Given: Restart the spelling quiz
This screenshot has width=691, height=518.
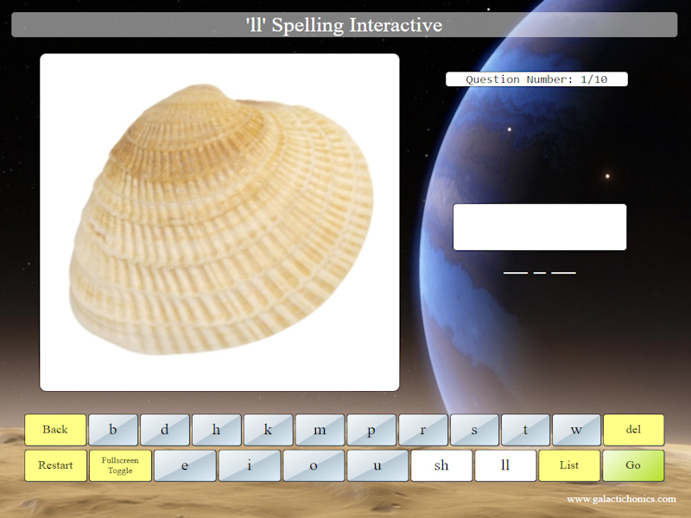Looking at the screenshot, I should (55, 465).
